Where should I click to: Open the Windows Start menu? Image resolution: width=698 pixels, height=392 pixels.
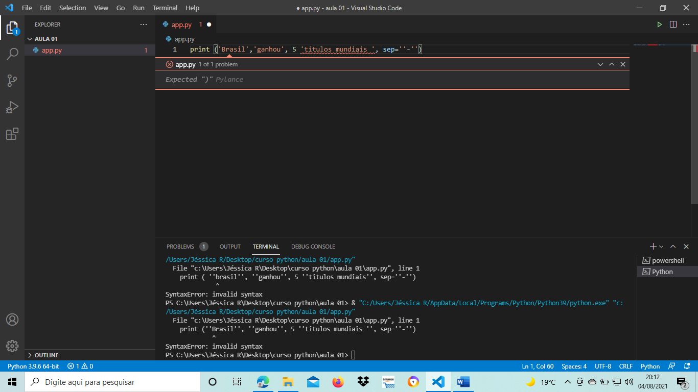pos(12,382)
